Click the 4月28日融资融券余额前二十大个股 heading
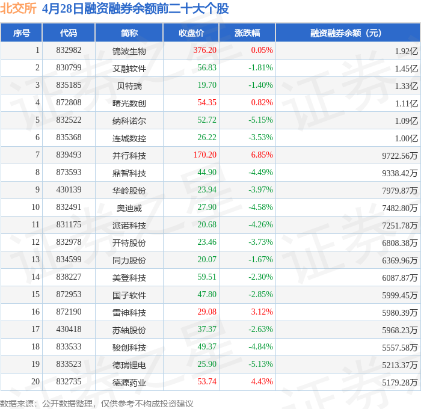 pyautogui.click(x=135, y=8)
